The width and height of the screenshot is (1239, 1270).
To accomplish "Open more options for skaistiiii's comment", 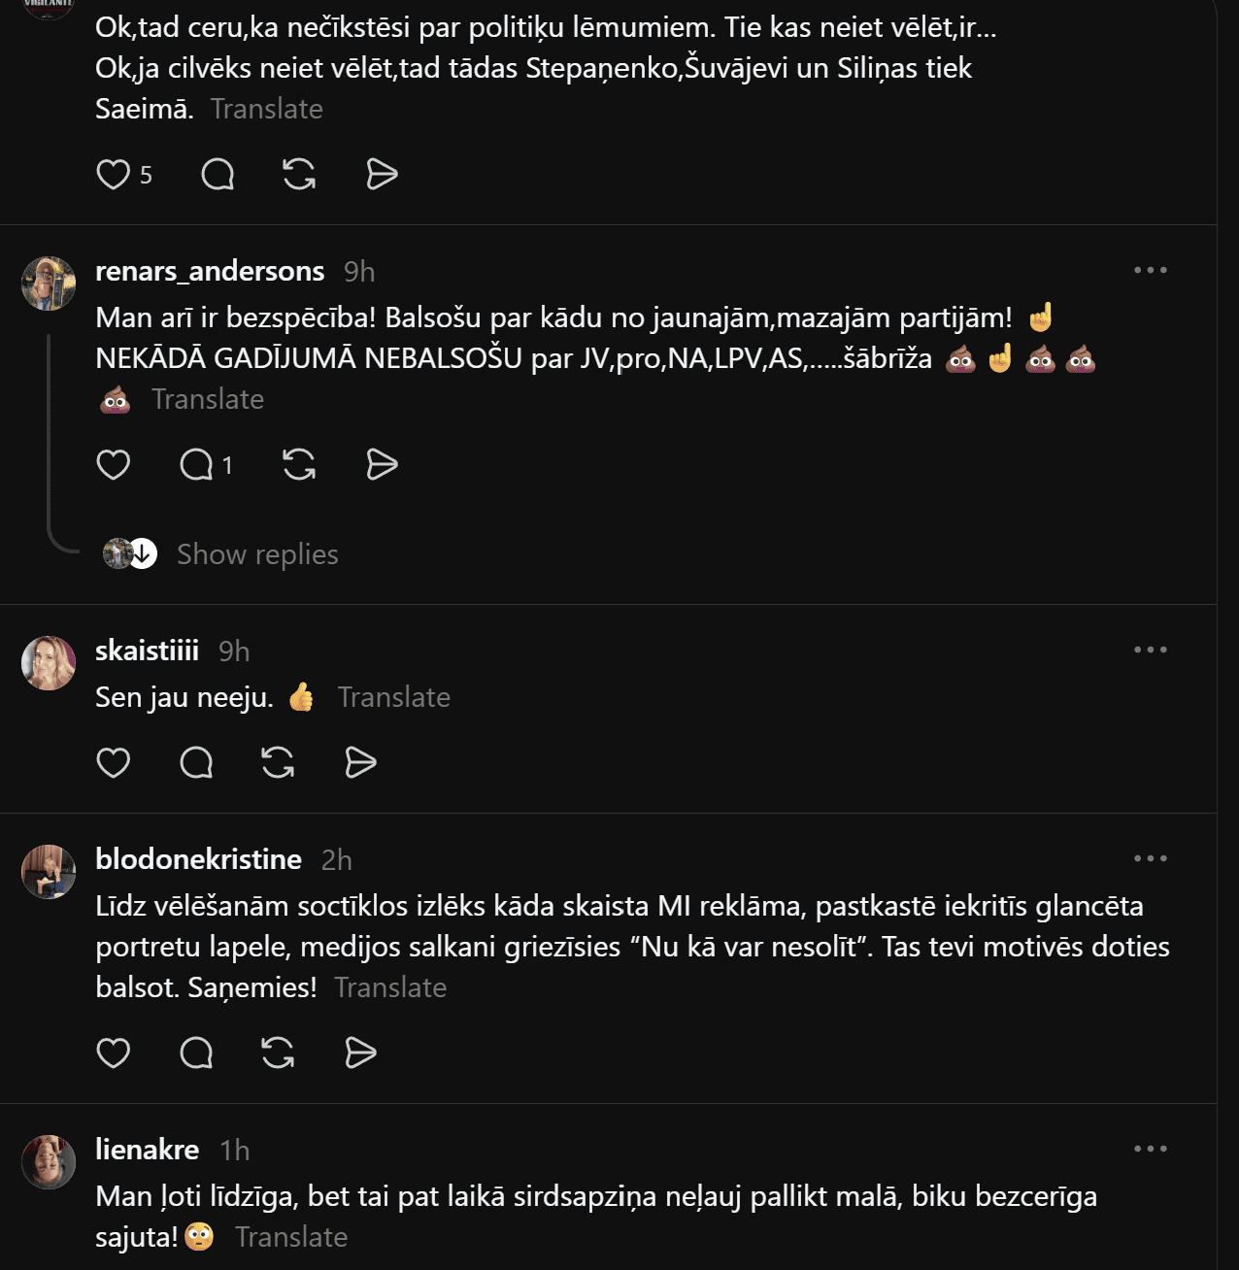I will (x=1151, y=651).
